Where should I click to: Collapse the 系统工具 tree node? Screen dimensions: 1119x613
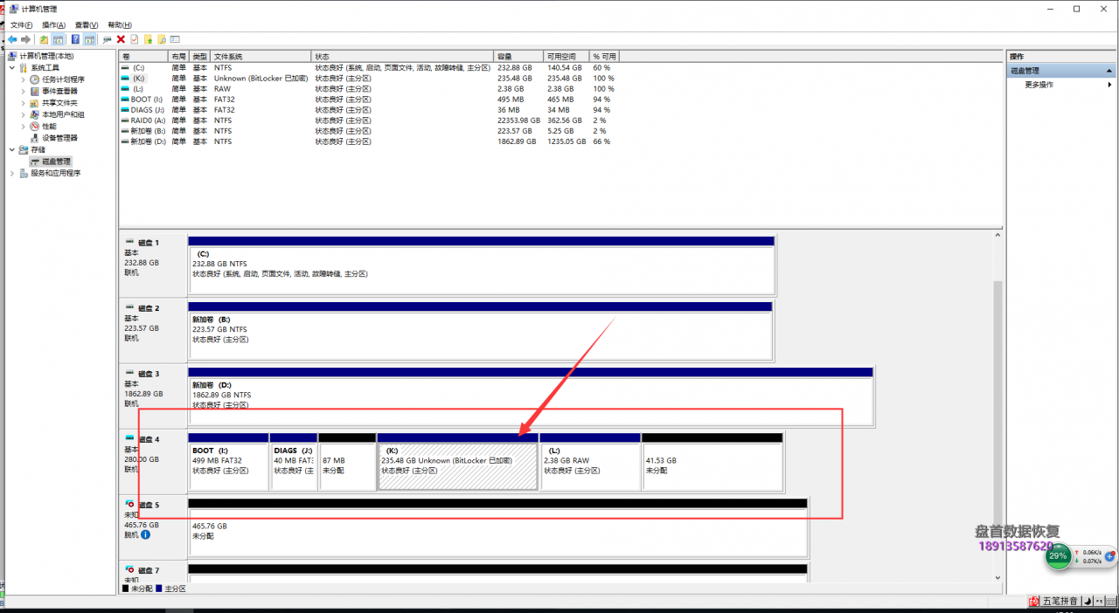pyautogui.click(x=12, y=67)
